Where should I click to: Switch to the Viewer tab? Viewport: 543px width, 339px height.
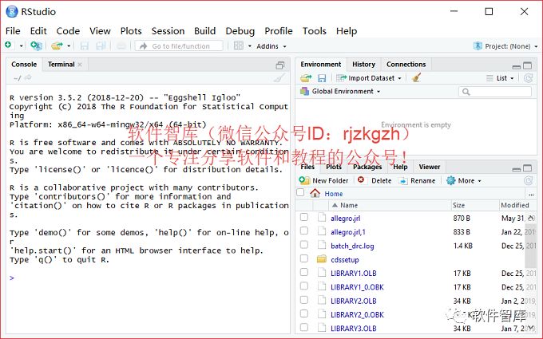point(430,167)
